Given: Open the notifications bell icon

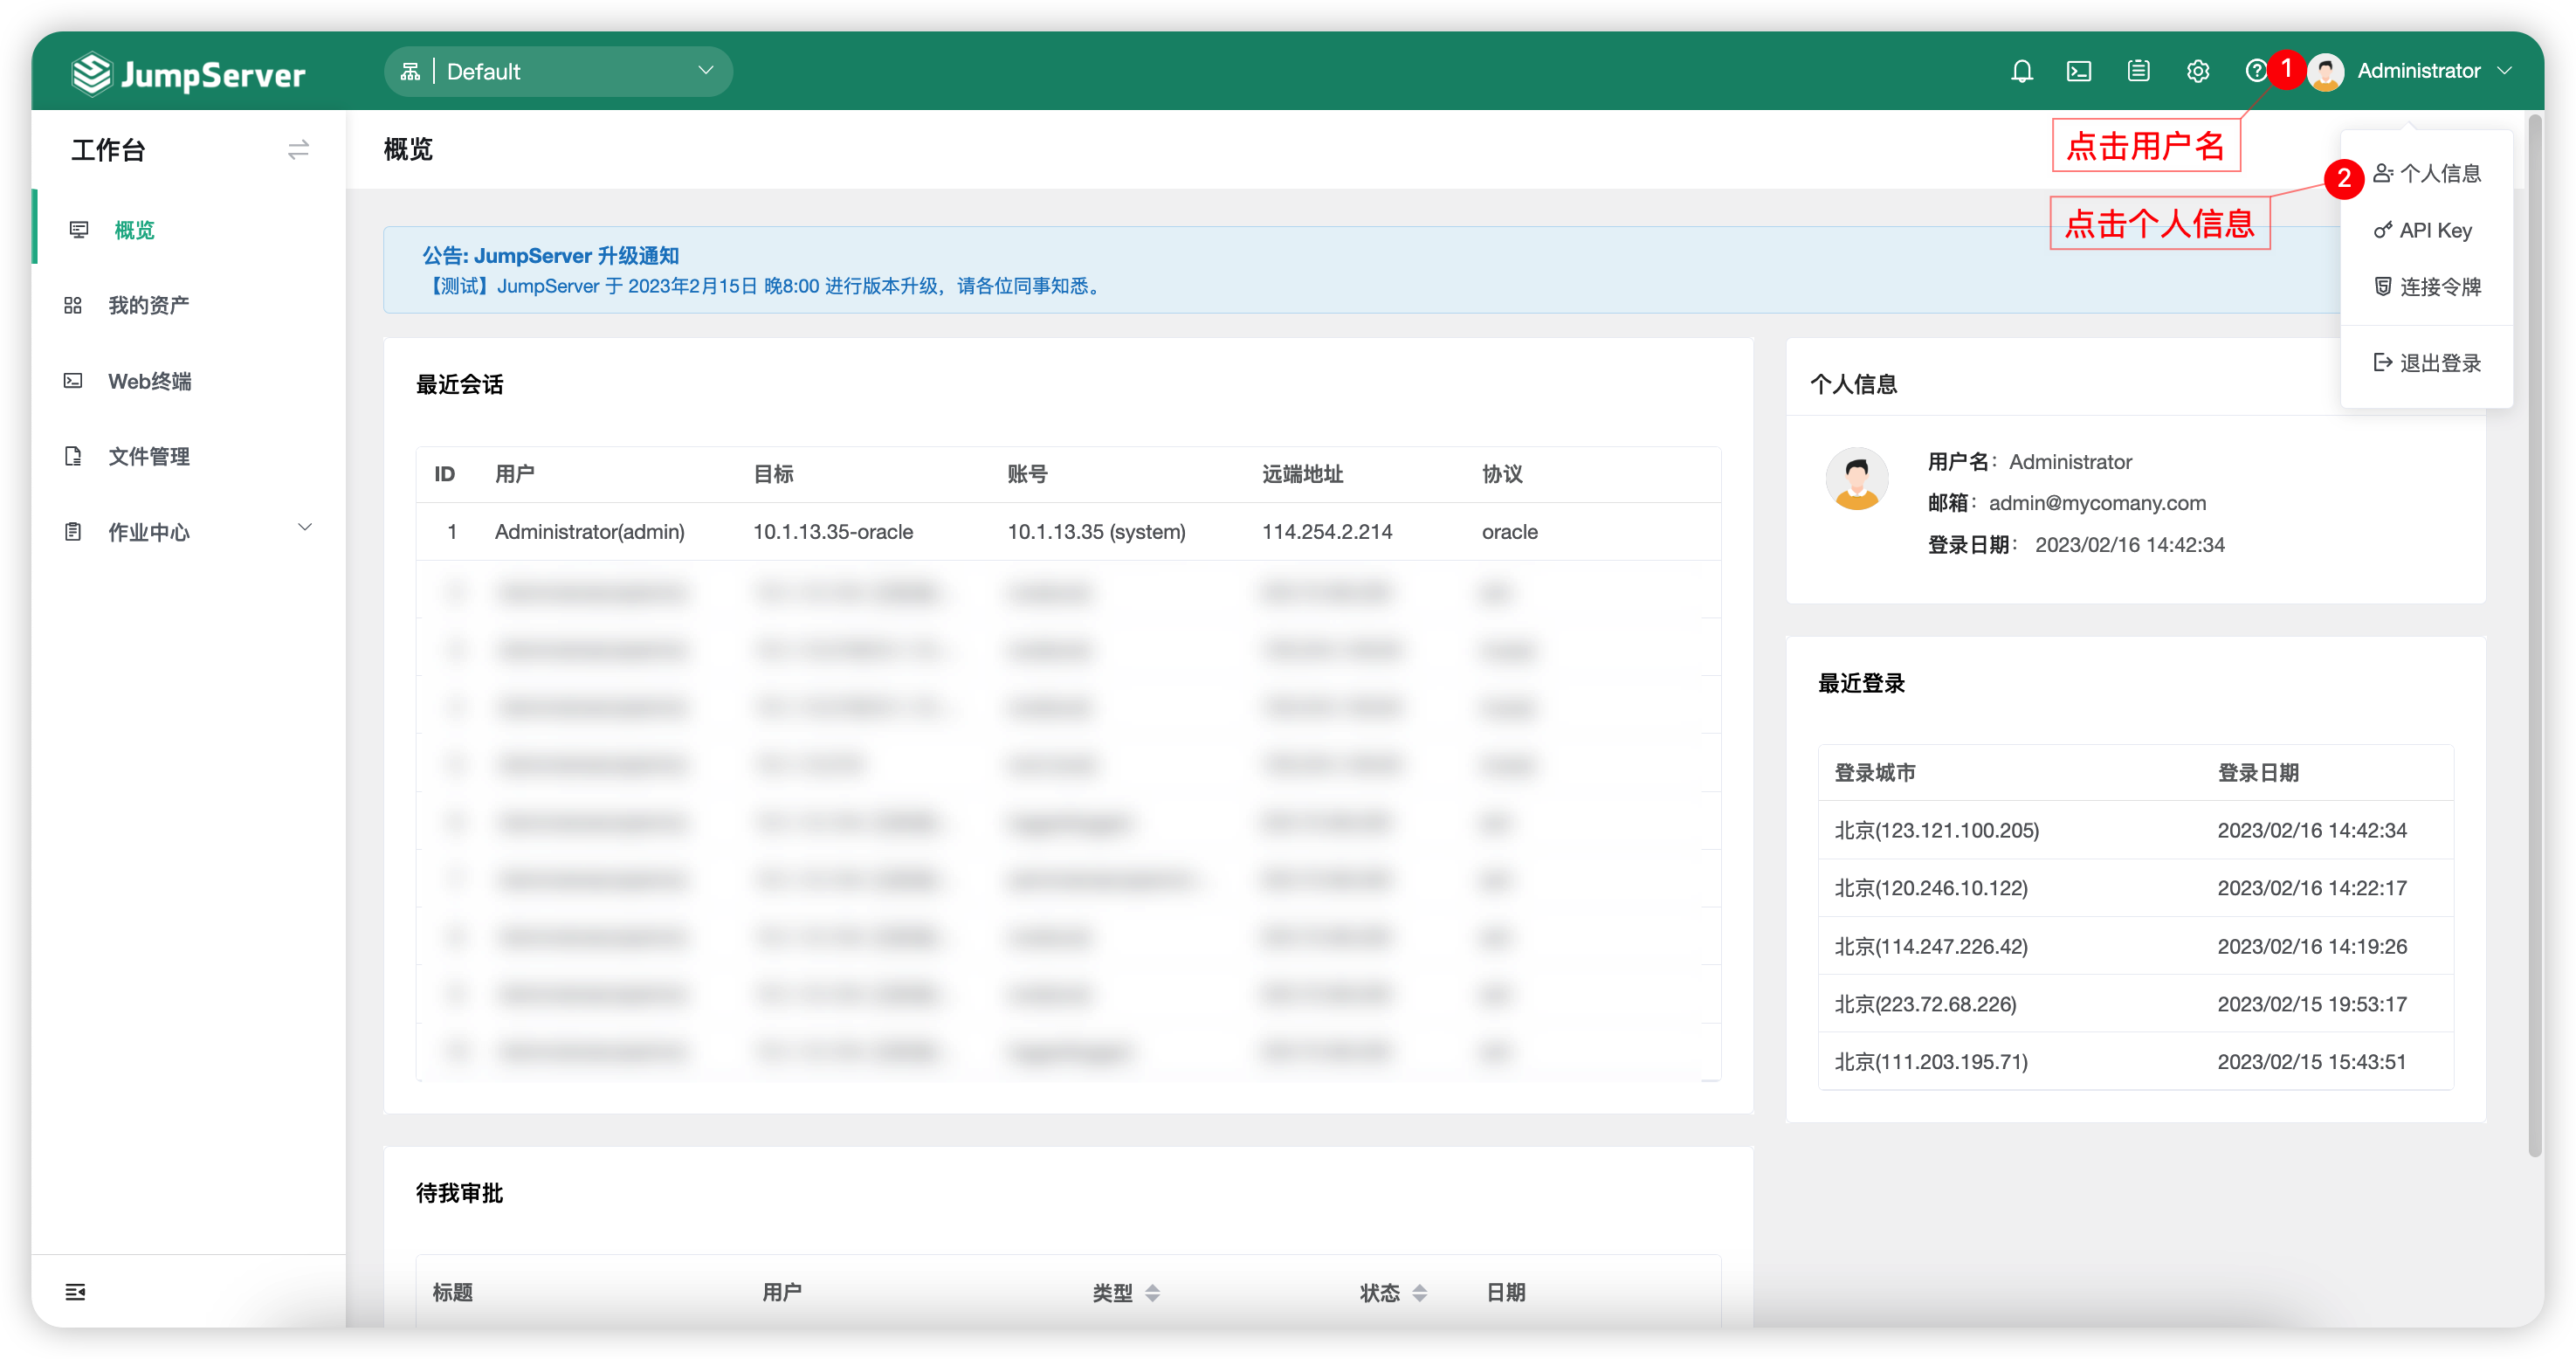Looking at the screenshot, I should [2021, 71].
